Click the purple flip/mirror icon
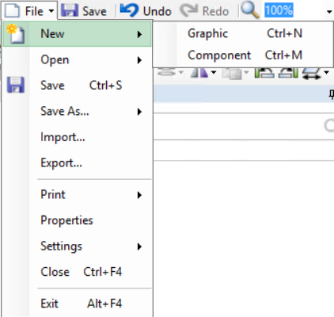This screenshot has width=334, height=317. pyautogui.click(x=199, y=72)
